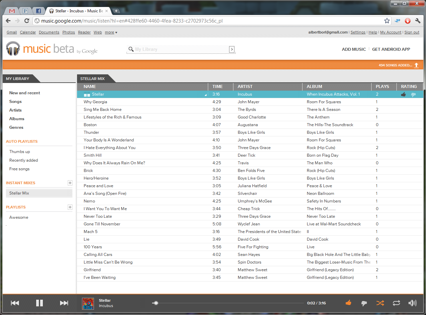Image resolution: width=426 pixels, height=315 pixels.
Task: Click the now-playing equalizer icon beside Stellar
Action: coord(87,95)
